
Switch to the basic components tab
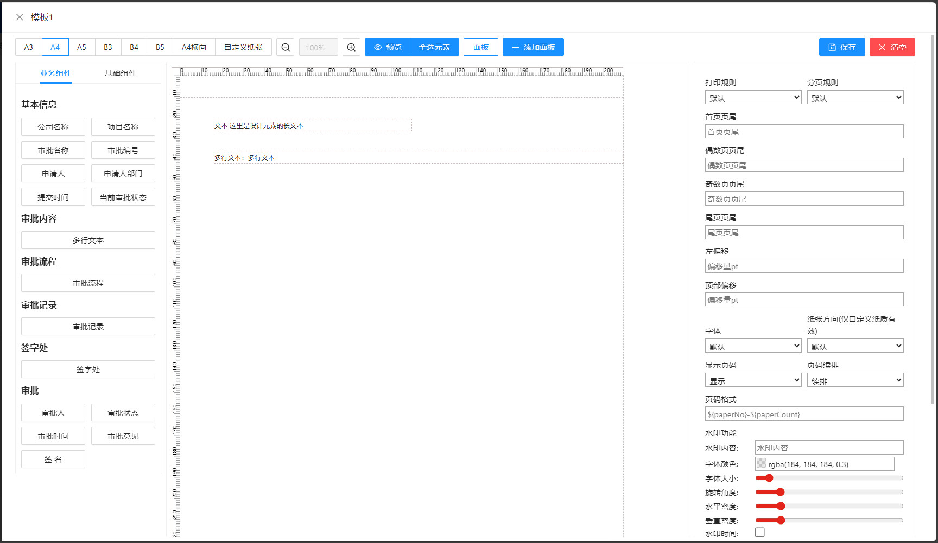pos(121,73)
